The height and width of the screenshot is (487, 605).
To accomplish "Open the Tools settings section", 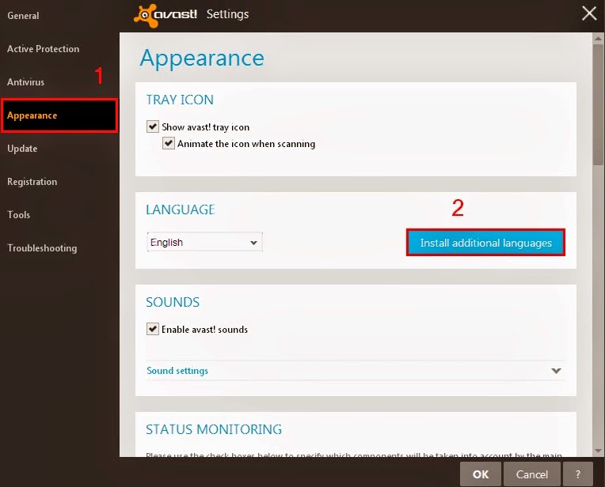I will coord(18,214).
